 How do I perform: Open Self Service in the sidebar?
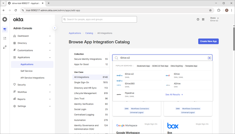(x=26, y=71)
